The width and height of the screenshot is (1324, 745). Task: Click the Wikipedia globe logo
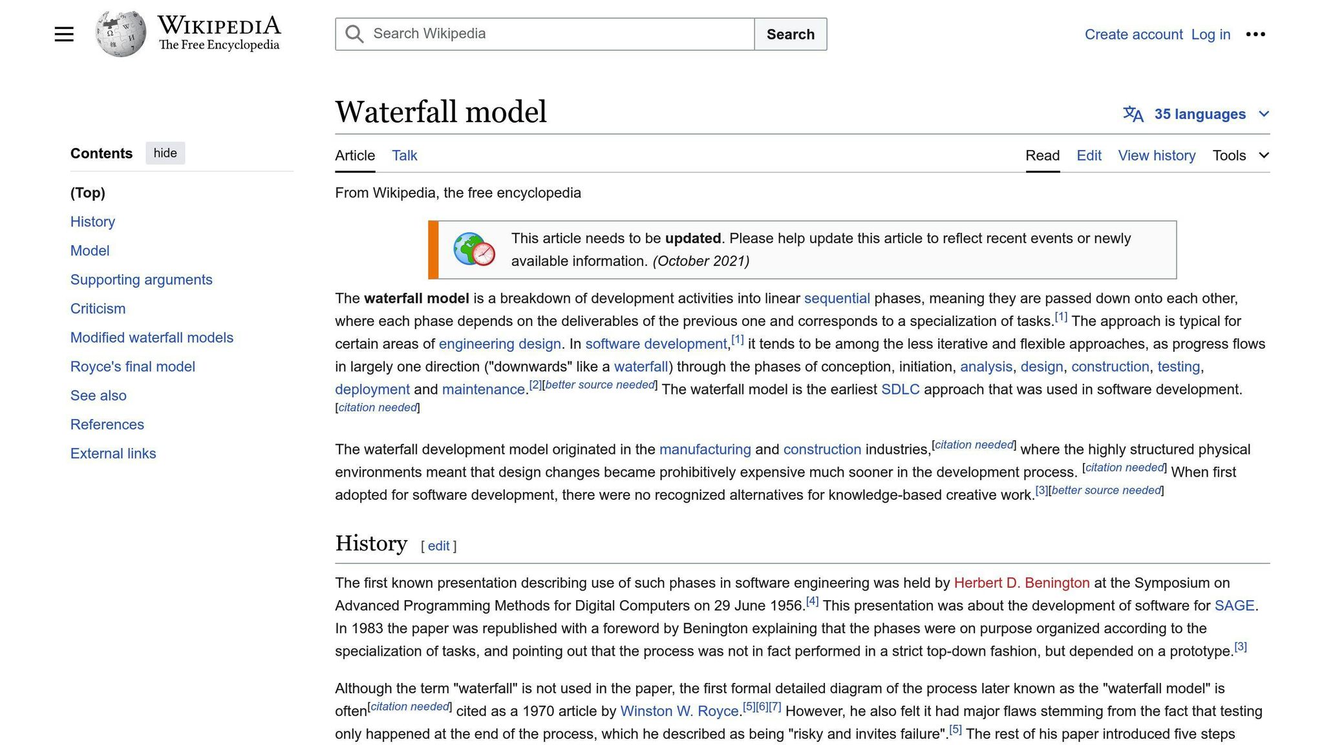point(120,34)
